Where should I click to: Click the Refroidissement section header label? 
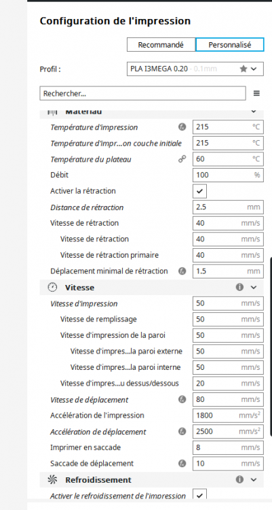click(98, 480)
